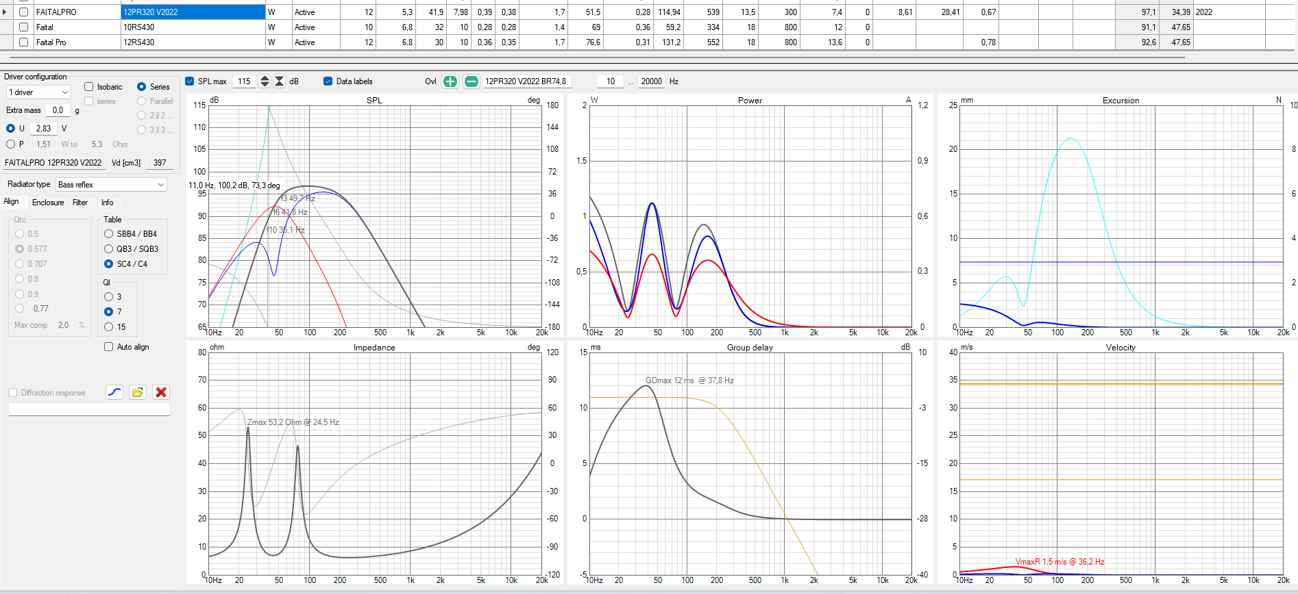The height and width of the screenshot is (594, 1298).
Task: Select the U voltage radio button
Action: (x=10, y=129)
